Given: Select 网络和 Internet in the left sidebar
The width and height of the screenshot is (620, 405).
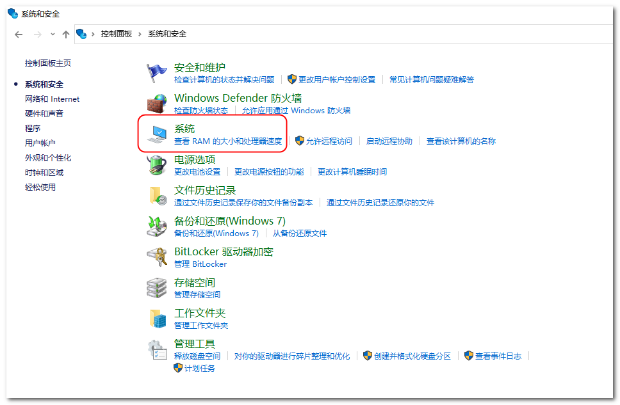Looking at the screenshot, I should pos(52,99).
